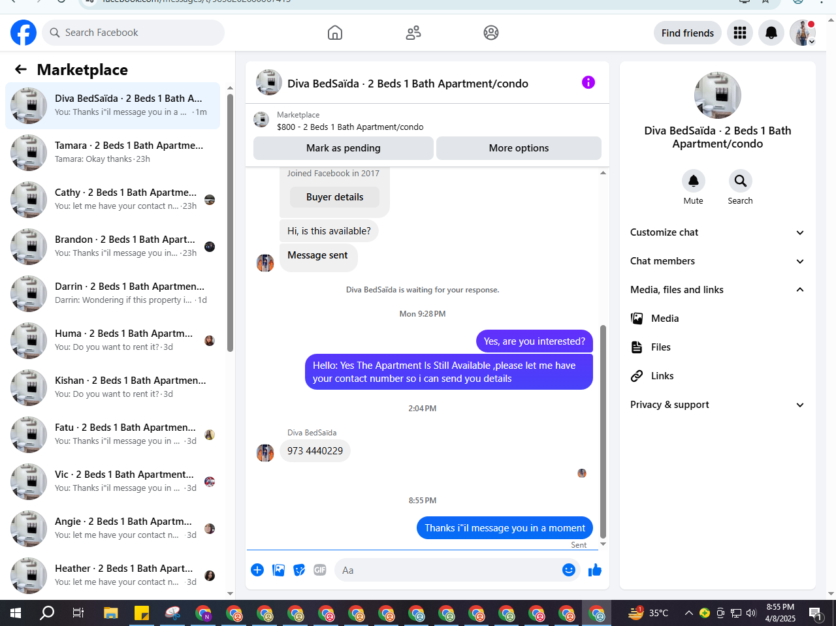The height and width of the screenshot is (626, 836).
Task: Click the chat messages scrollbar
Action: pyautogui.click(x=603, y=431)
